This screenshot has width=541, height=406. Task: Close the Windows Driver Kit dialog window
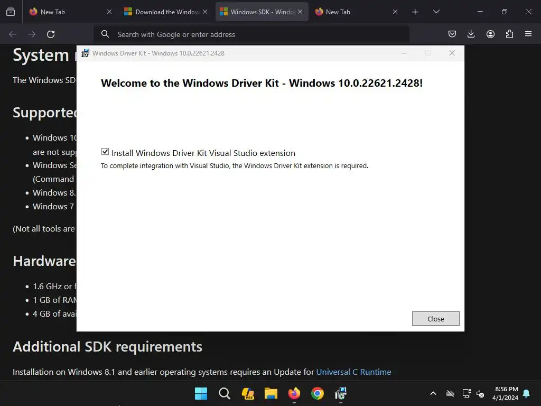(452, 53)
